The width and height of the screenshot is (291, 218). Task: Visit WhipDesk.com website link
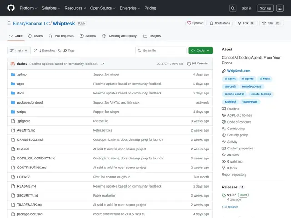238,71
